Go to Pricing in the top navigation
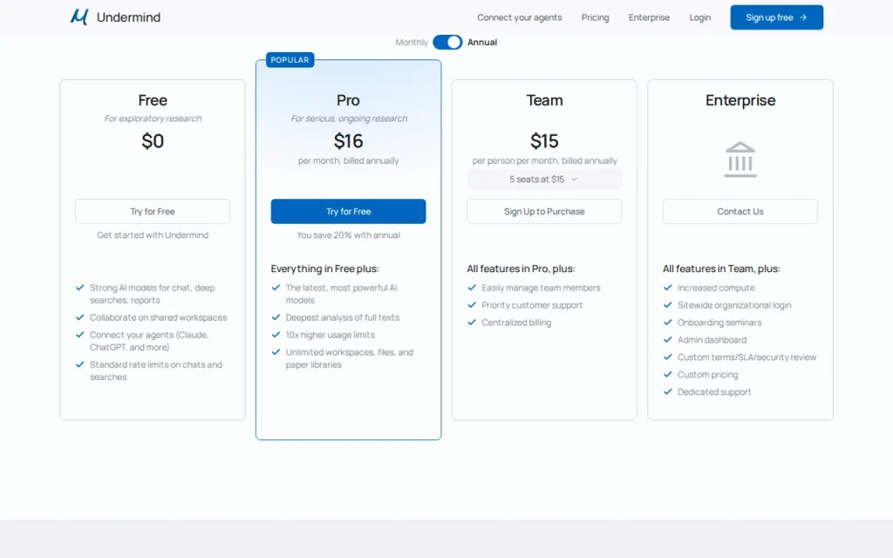 (595, 17)
